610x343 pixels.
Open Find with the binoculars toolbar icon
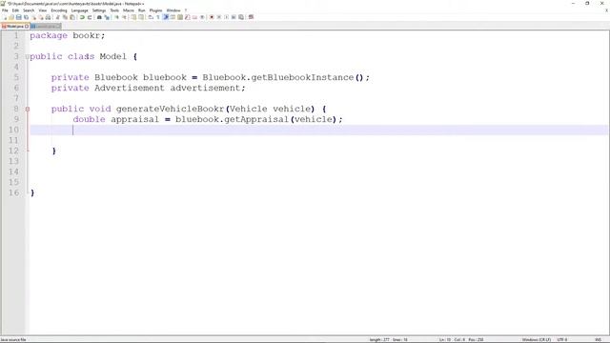click(99, 17)
